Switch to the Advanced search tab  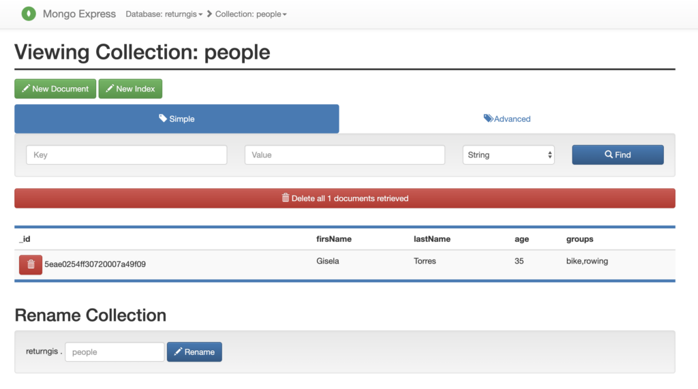coord(507,119)
